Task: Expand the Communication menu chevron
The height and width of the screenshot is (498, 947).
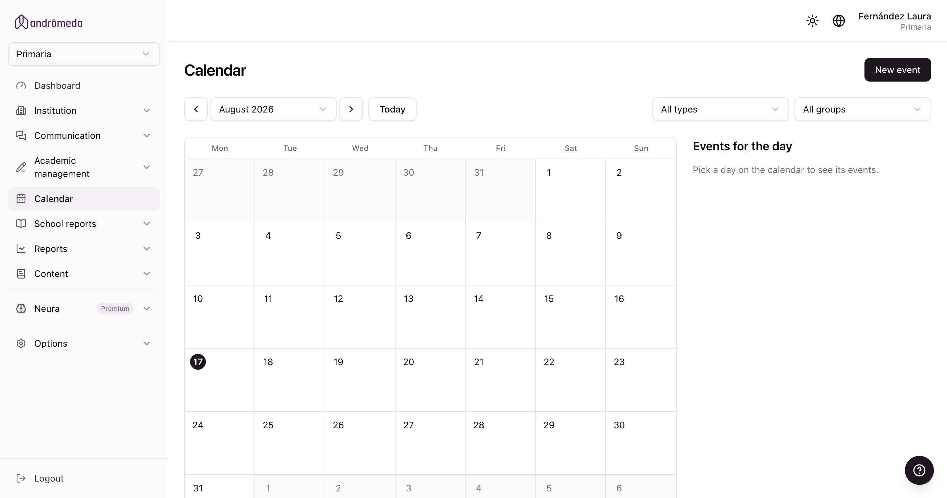Action: 147,136
